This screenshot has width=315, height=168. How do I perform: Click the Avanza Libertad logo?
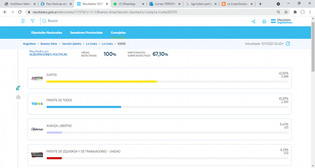(37, 129)
